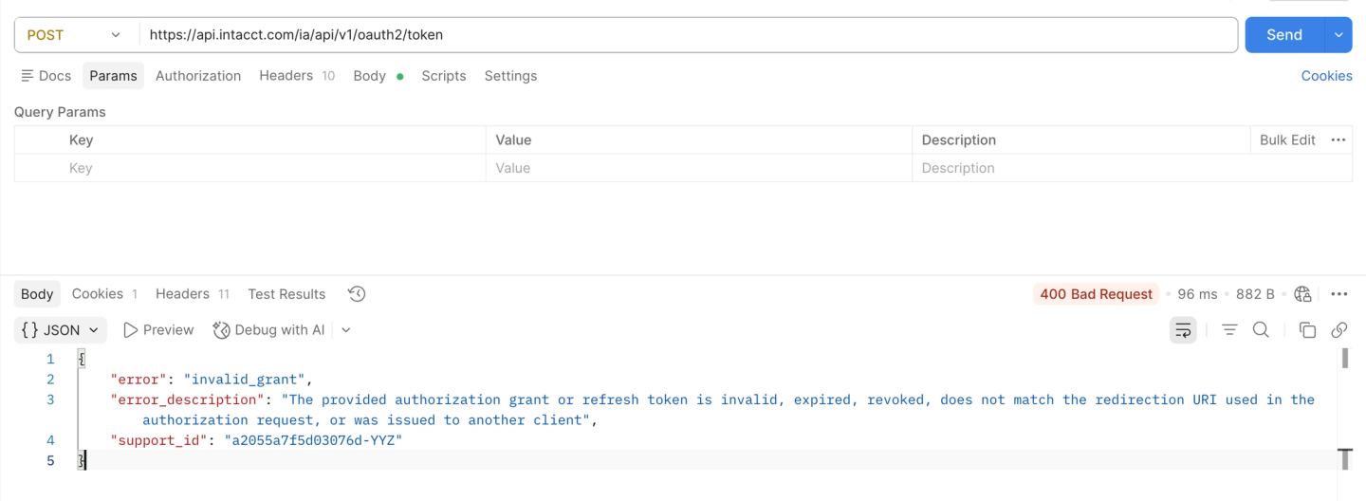Click the Query Params heading
Viewport: 1366px width, 501px height.
click(x=60, y=112)
